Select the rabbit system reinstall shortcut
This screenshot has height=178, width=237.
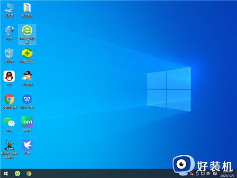(9, 149)
